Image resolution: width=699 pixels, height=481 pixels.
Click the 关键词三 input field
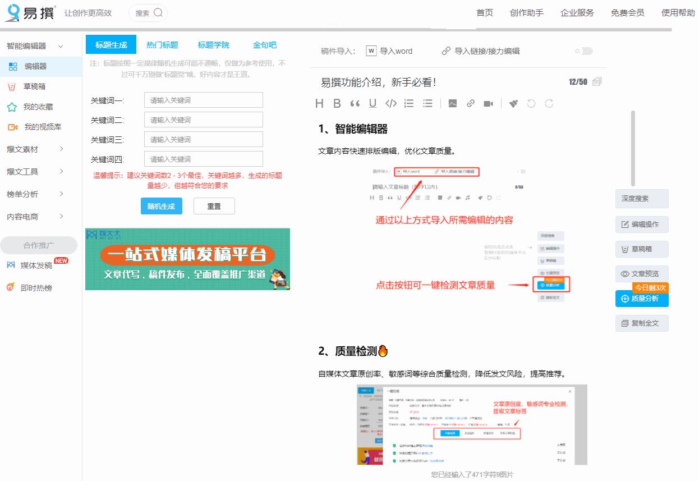point(203,139)
